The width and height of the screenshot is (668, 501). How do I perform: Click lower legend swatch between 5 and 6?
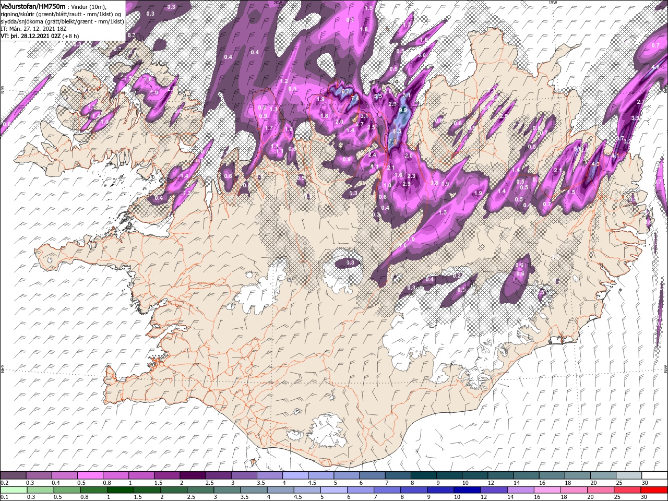coord(334,490)
